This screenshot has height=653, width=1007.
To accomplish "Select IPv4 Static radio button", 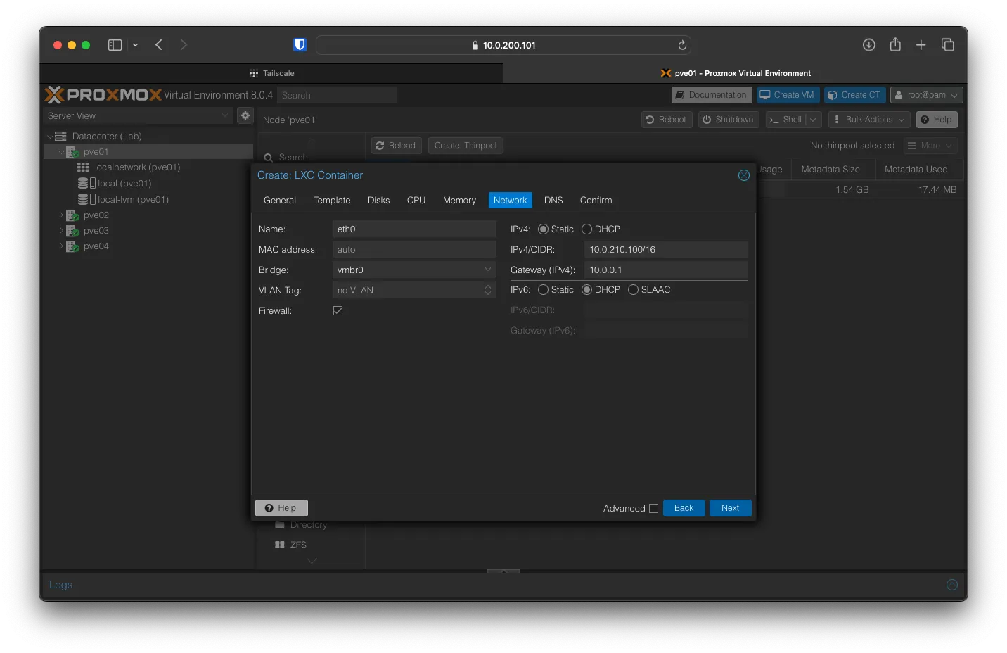I will pos(543,229).
